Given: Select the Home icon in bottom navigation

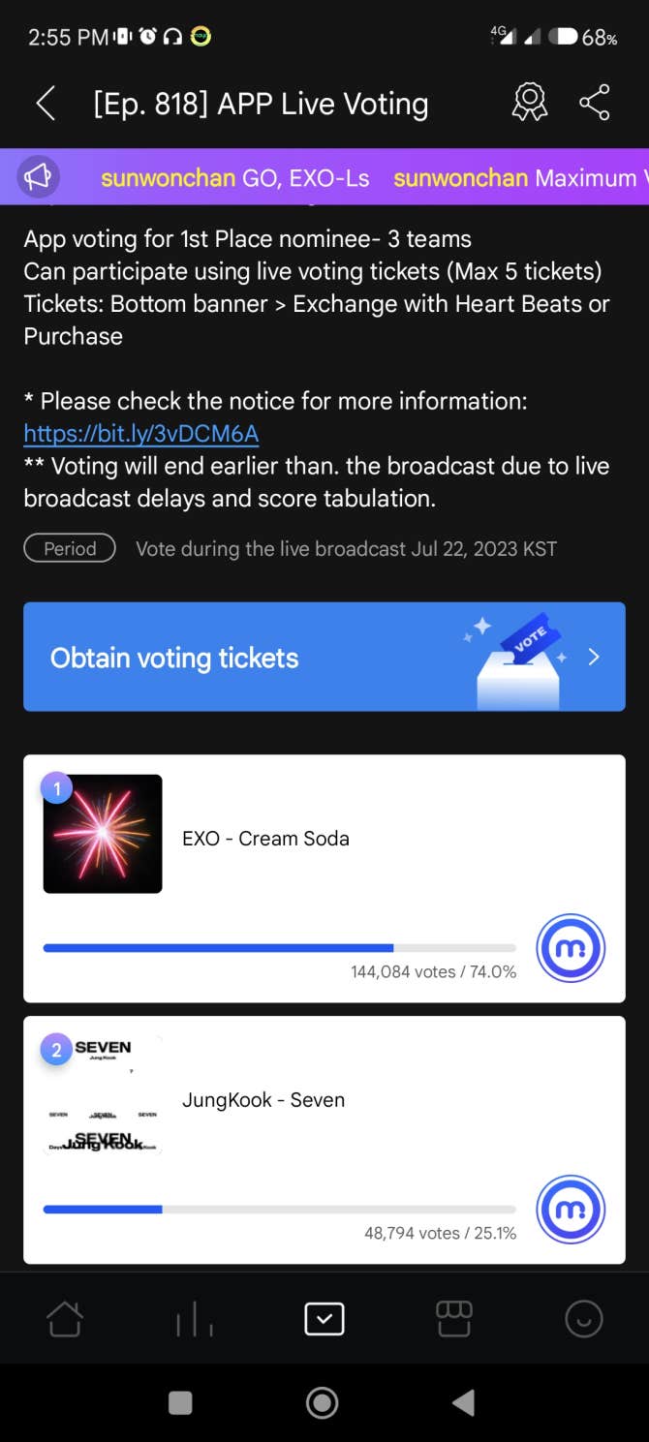Looking at the screenshot, I should pyautogui.click(x=65, y=1318).
